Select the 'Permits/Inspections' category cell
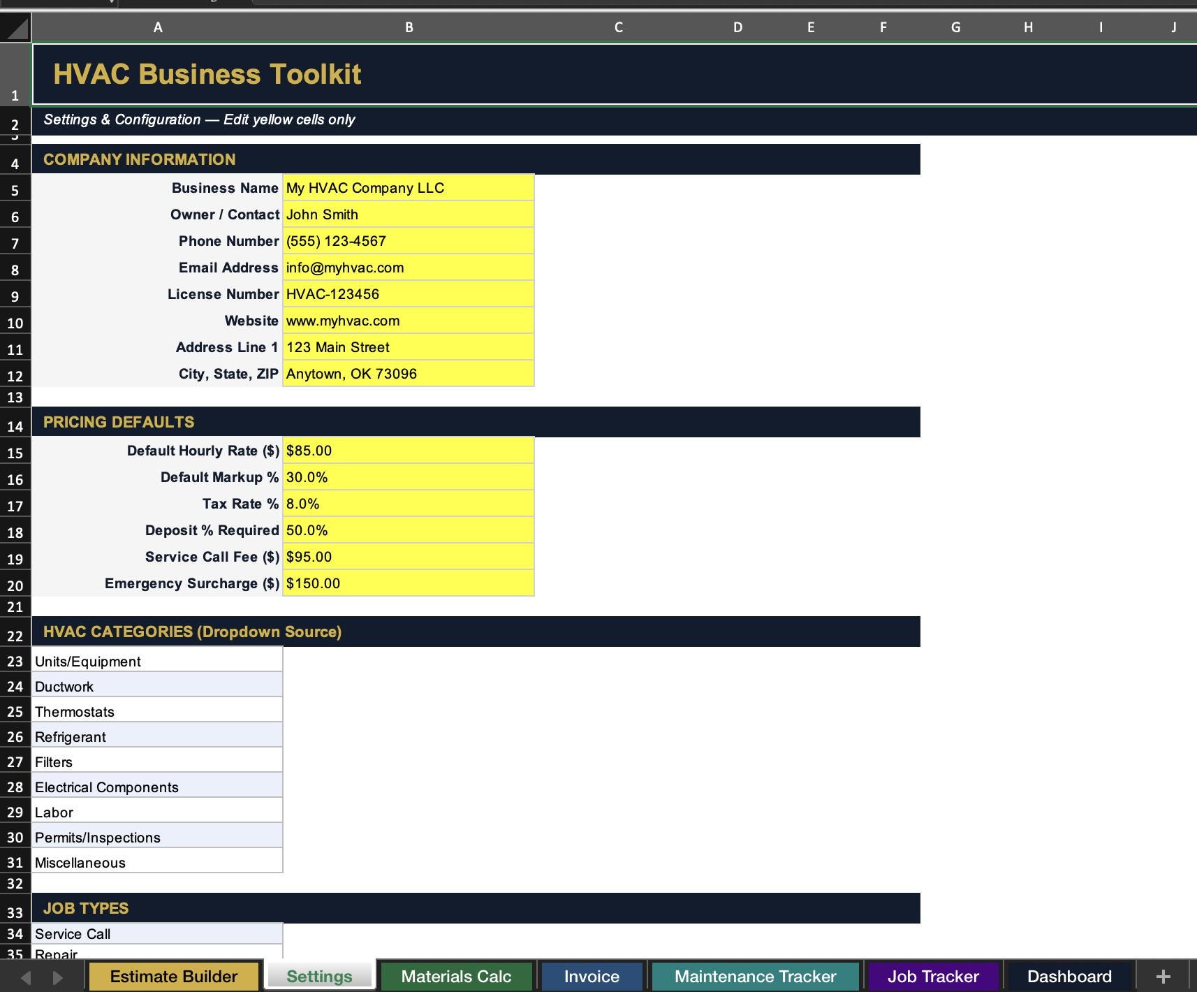1197x992 pixels. [157, 836]
